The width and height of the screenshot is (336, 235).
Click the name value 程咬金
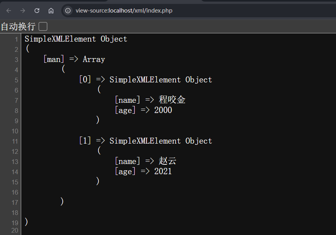coord(172,100)
